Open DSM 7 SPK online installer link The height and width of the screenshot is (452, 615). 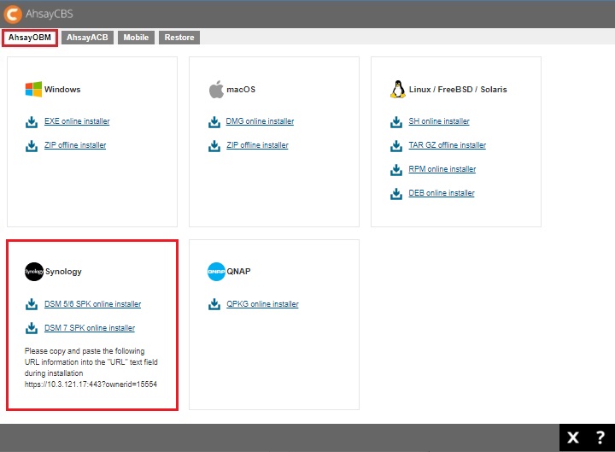90,328
